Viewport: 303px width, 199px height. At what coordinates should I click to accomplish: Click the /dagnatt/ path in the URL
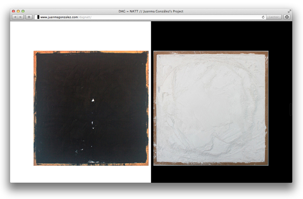click(x=85, y=17)
